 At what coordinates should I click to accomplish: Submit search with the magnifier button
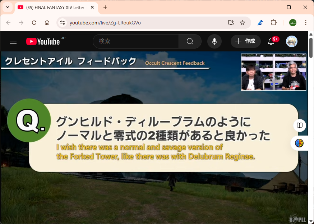[x=190, y=41]
